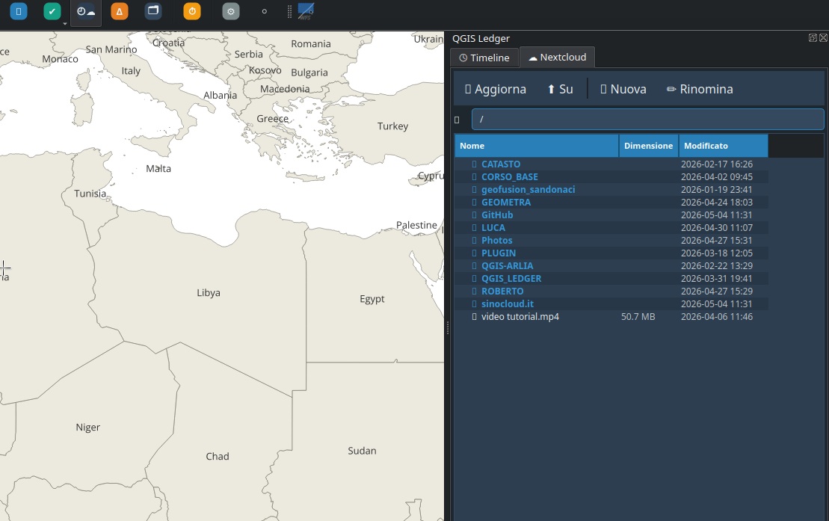The image size is (829, 521).
Task: Select the CATASTO folder row
Action: [x=611, y=164]
